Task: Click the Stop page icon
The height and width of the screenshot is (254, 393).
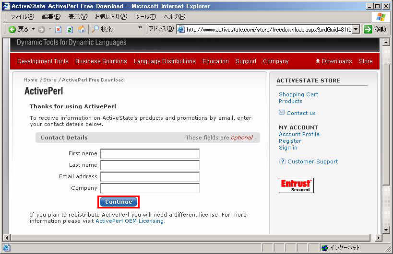Action: tap(58, 30)
